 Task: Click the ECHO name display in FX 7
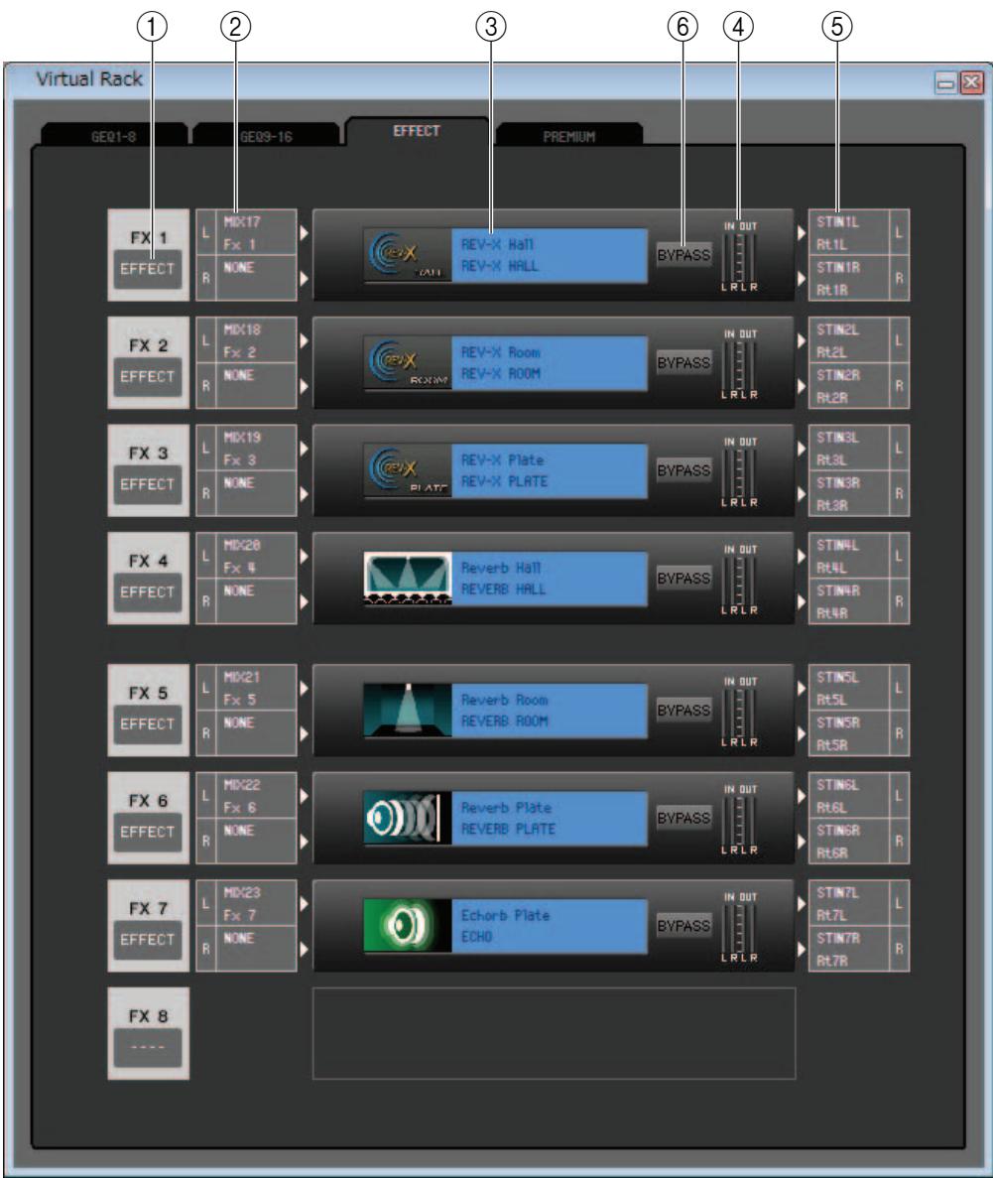pos(550,926)
